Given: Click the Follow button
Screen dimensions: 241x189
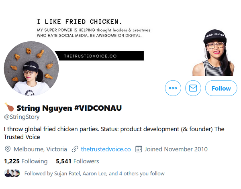Looking at the screenshot, I should pyautogui.click(x=221, y=88).
